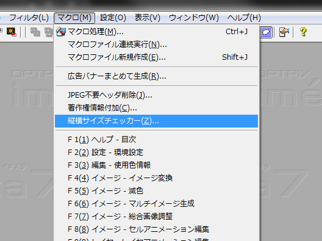Click the grey overlapping squares toolbar icon
Screen dimensions: 322x241
coord(35,32)
